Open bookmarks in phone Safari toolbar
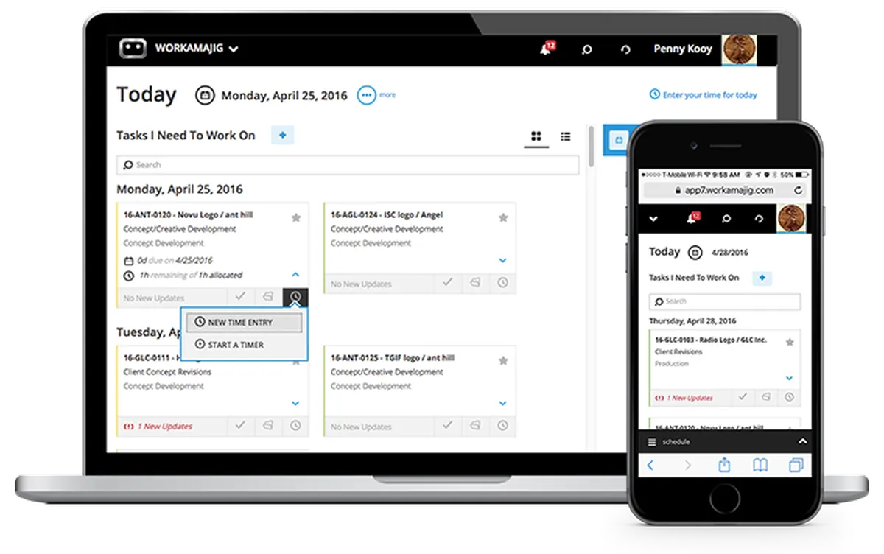Image resolution: width=884 pixels, height=554 pixels. (760, 466)
